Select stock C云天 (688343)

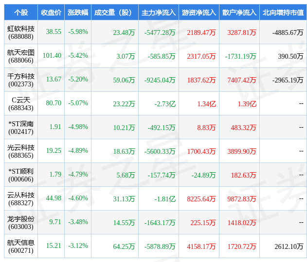(21, 104)
